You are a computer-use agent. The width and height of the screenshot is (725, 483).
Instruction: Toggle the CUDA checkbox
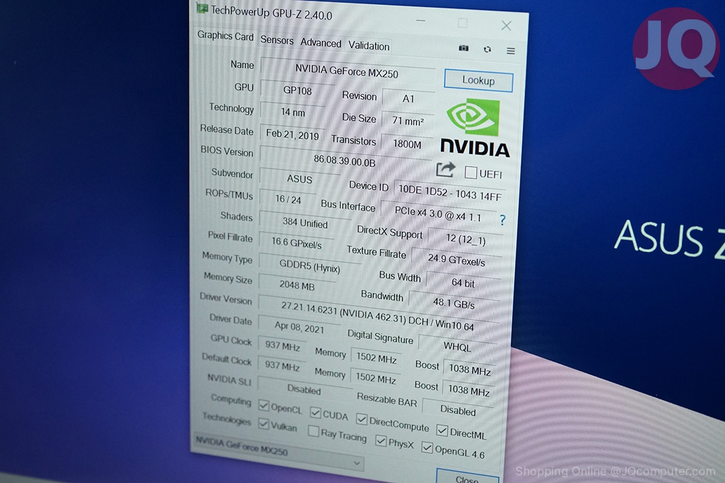click(315, 412)
